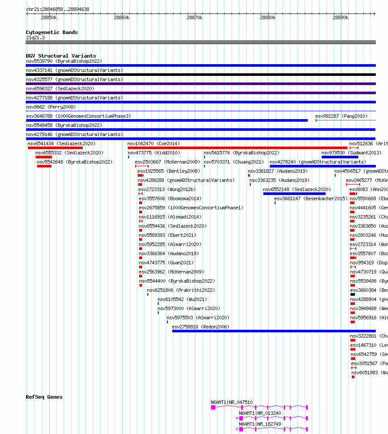Open the nsv5703371 (Chuang2021) label

pyautogui.click(x=234, y=162)
